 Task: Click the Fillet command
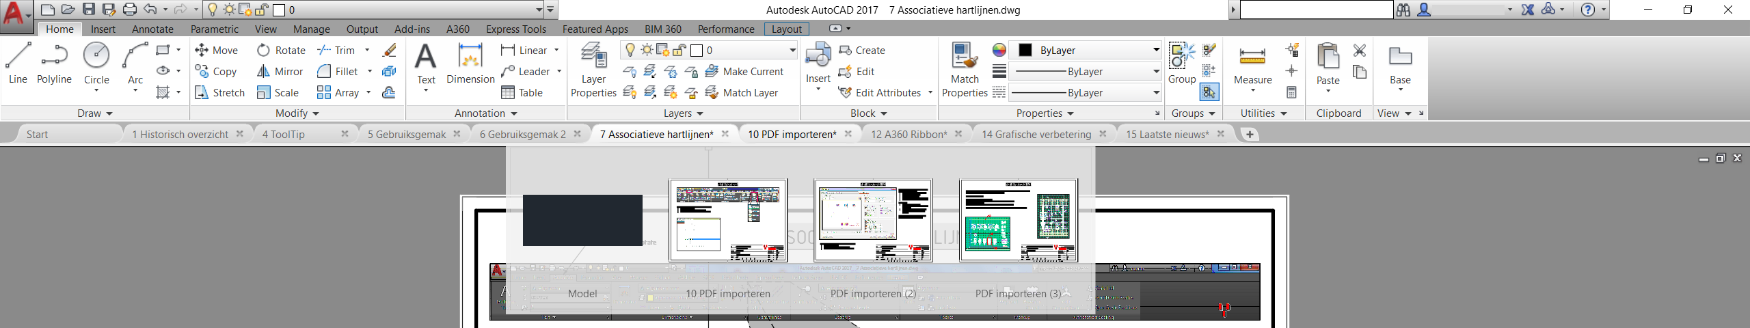pyautogui.click(x=338, y=72)
